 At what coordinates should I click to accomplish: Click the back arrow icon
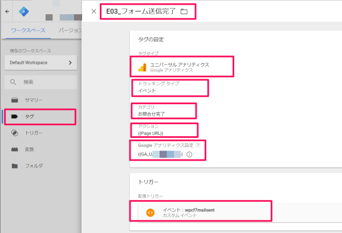click(x=7, y=11)
